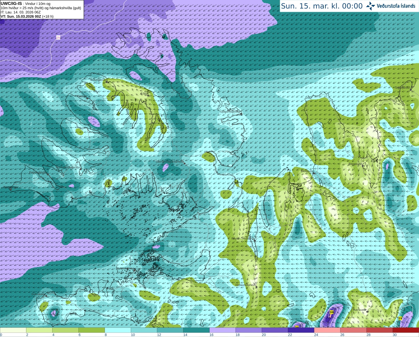Select the 6–8 m/s olive green legend swatch

click(92, 330)
